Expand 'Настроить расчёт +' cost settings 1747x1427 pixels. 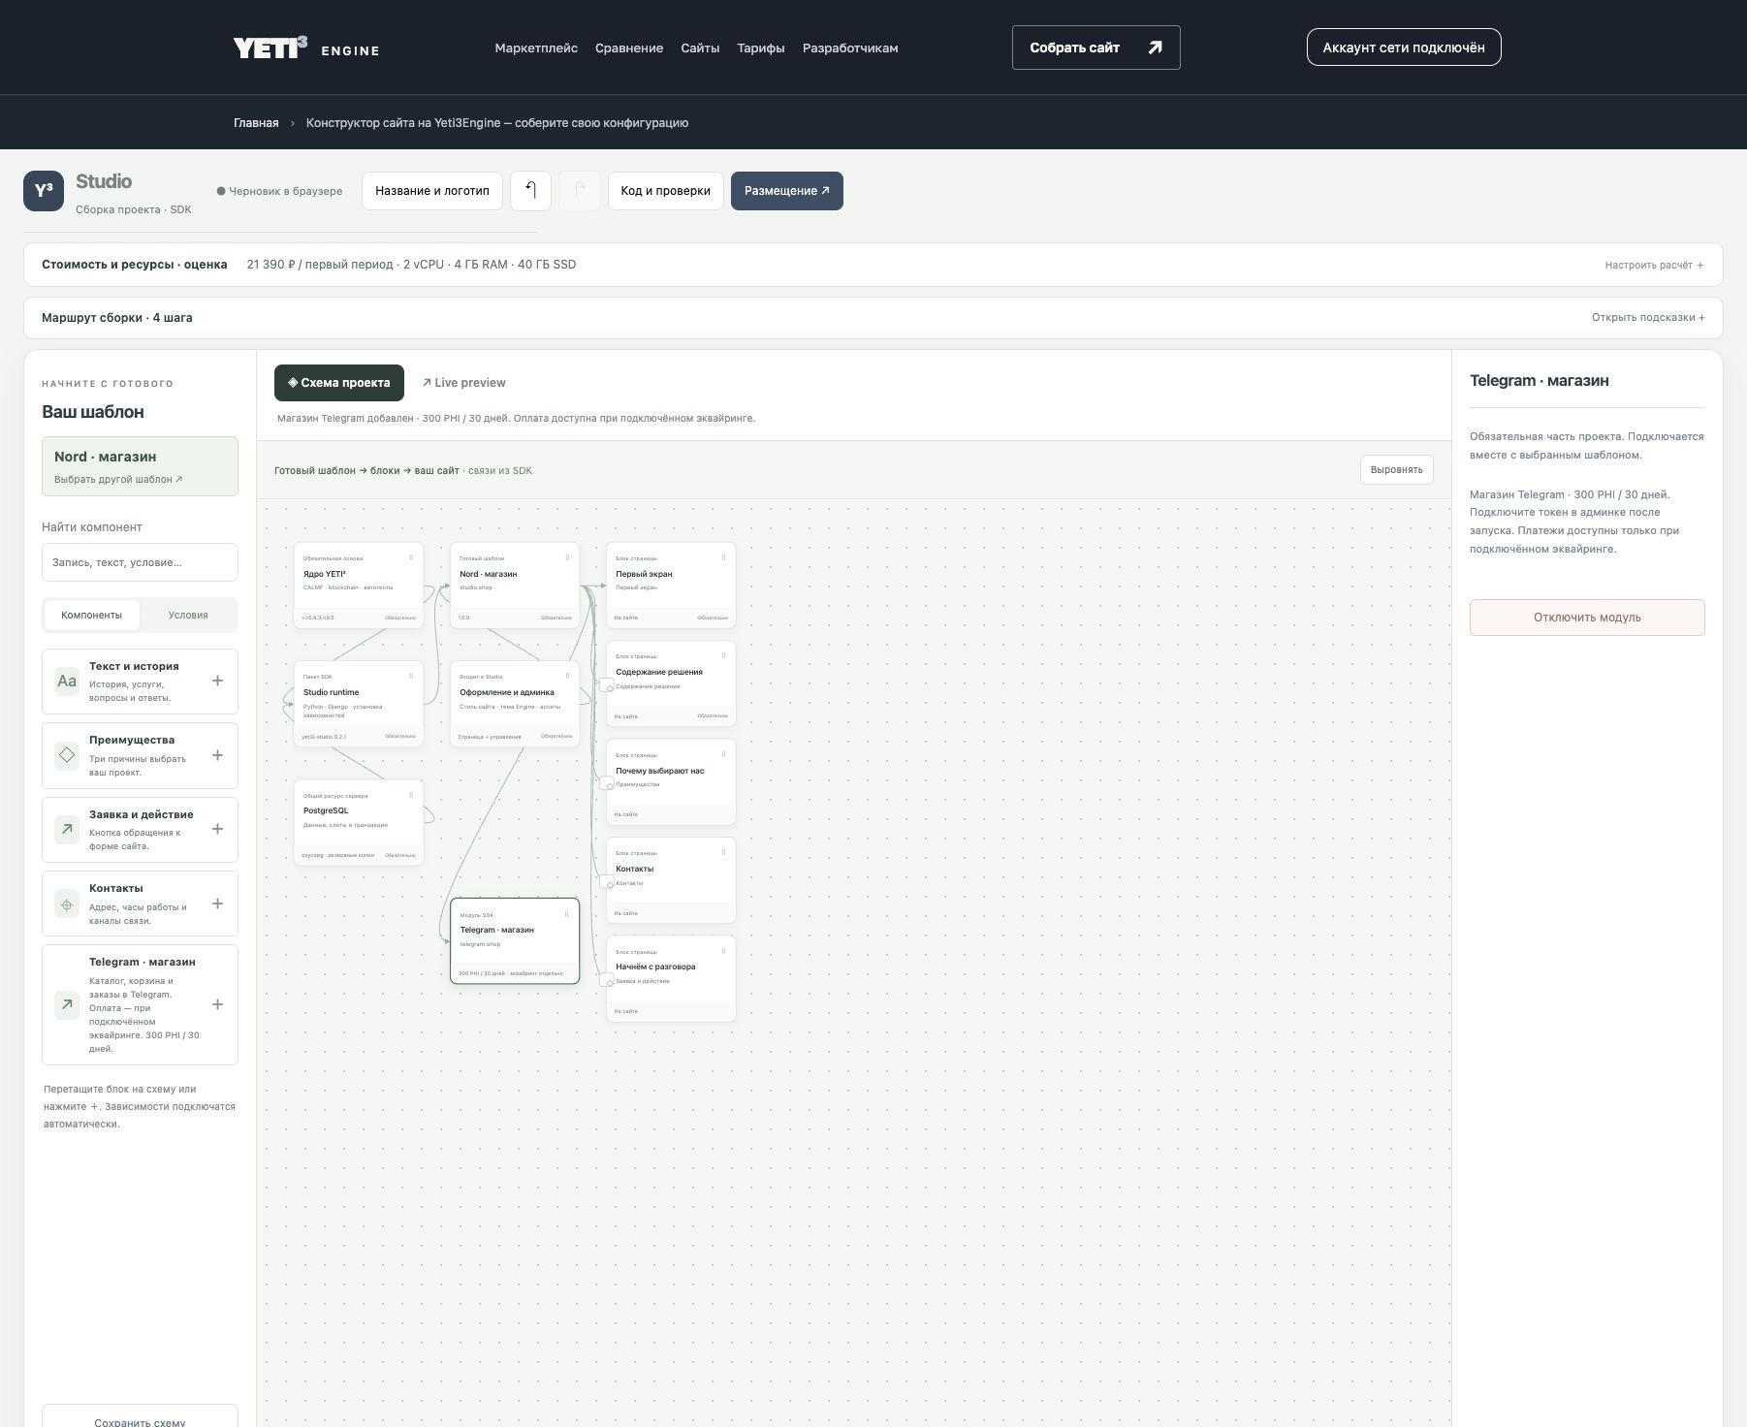point(1654,265)
